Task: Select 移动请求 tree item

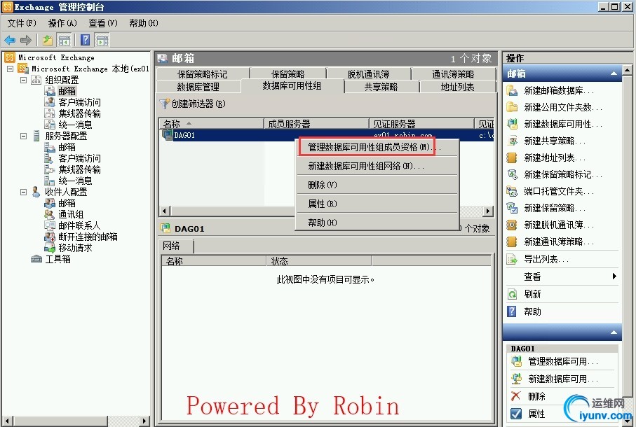Action: tap(76, 248)
